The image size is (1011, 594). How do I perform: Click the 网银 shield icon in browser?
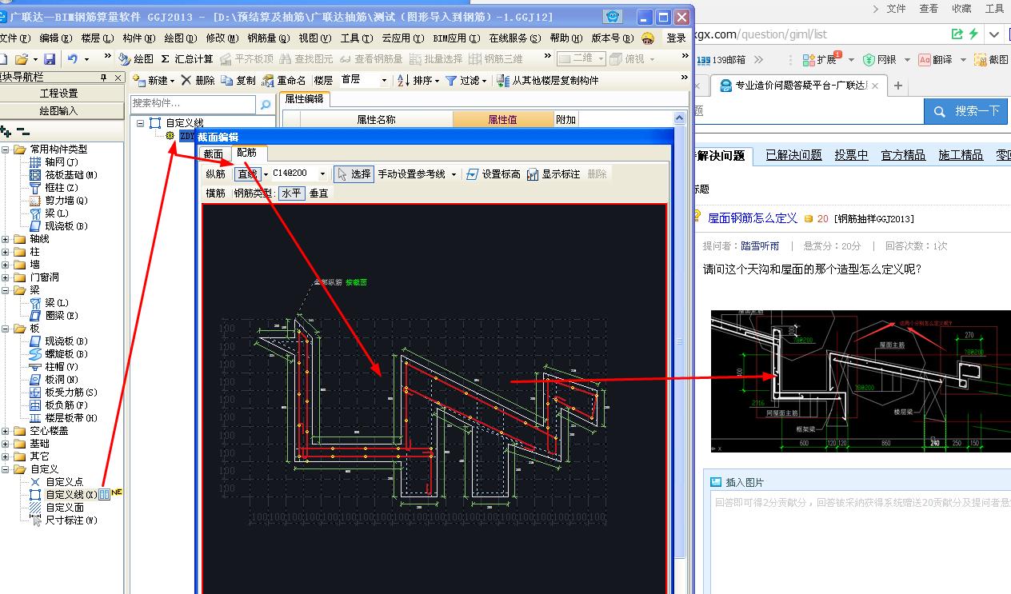(x=869, y=60)
